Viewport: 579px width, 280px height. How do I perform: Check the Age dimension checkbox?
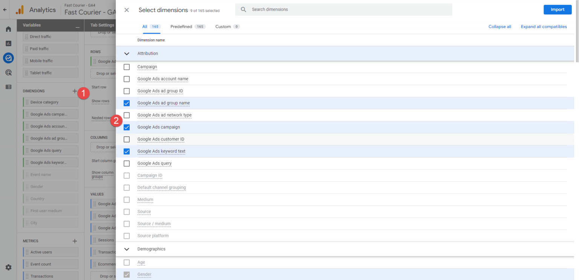[x=127, y=262]
